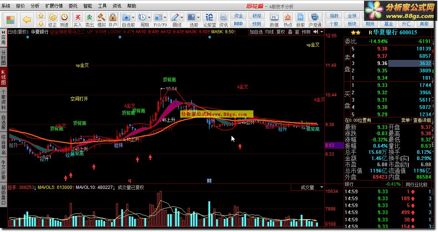Image resolution: width=438 pixels, height=232 pixels.
Task: Open the 沪港通 SSE HKE icon
Action: [315, 17]
